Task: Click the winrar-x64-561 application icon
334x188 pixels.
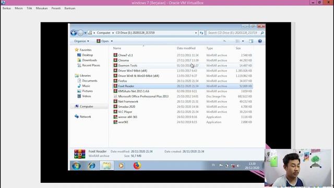Action: pos(115,117)
